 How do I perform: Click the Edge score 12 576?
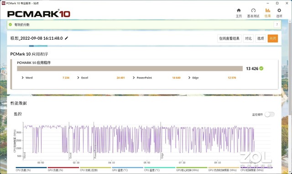click(x=232, y=78)
